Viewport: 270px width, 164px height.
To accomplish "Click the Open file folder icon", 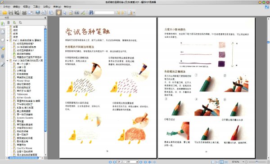I will pos(4,13).
